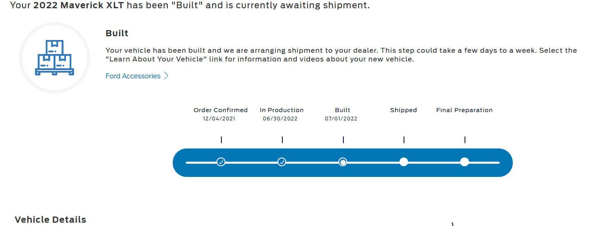Select the In Production stage label

(282, 110)
